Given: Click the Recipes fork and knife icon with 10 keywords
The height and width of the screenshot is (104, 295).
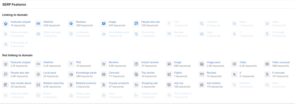Looking at the screenshot, I should [x=202, y=74].
